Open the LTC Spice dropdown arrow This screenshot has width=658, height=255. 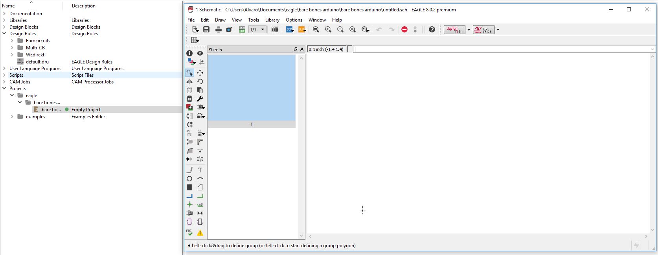(498, 30)
